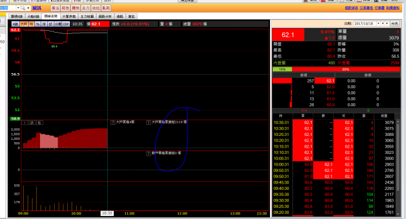Click the 設 settings icon in indicator panel
The height and width of the screenshot is (219, 406).
click(x=32, y=122)
